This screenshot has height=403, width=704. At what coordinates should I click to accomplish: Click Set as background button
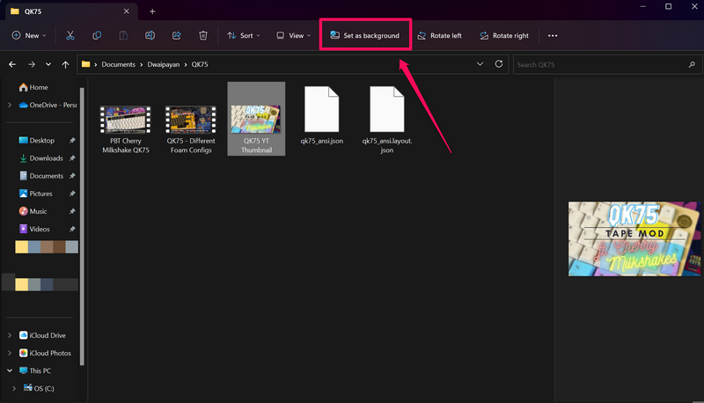pos(364,36)
